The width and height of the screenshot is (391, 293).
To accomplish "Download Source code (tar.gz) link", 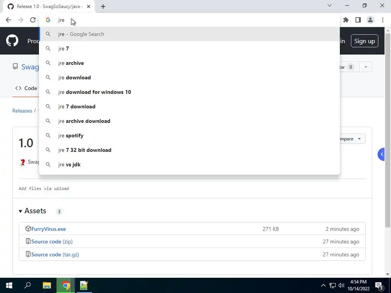I will pos(55,254).
